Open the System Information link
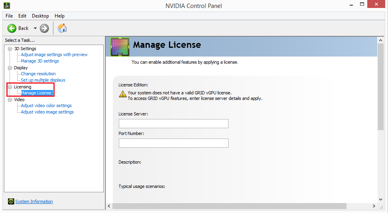Screen dimensions: 388x213 [34, 201]
